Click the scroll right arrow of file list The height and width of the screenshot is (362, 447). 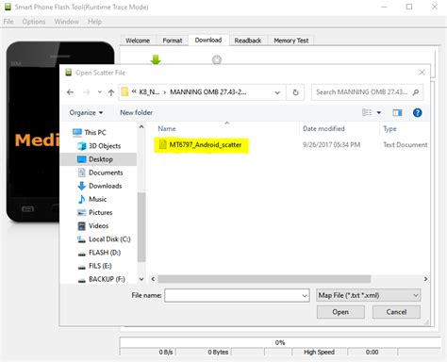(x=425, y=279)
